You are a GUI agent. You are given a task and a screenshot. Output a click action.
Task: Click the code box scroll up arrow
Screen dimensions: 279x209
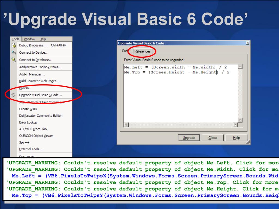pyautogui.click(x=240, y=67)
